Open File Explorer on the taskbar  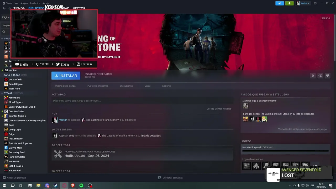[x=38, y=186]
